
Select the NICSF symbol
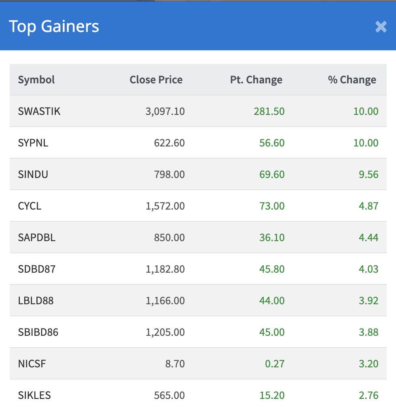32,364
